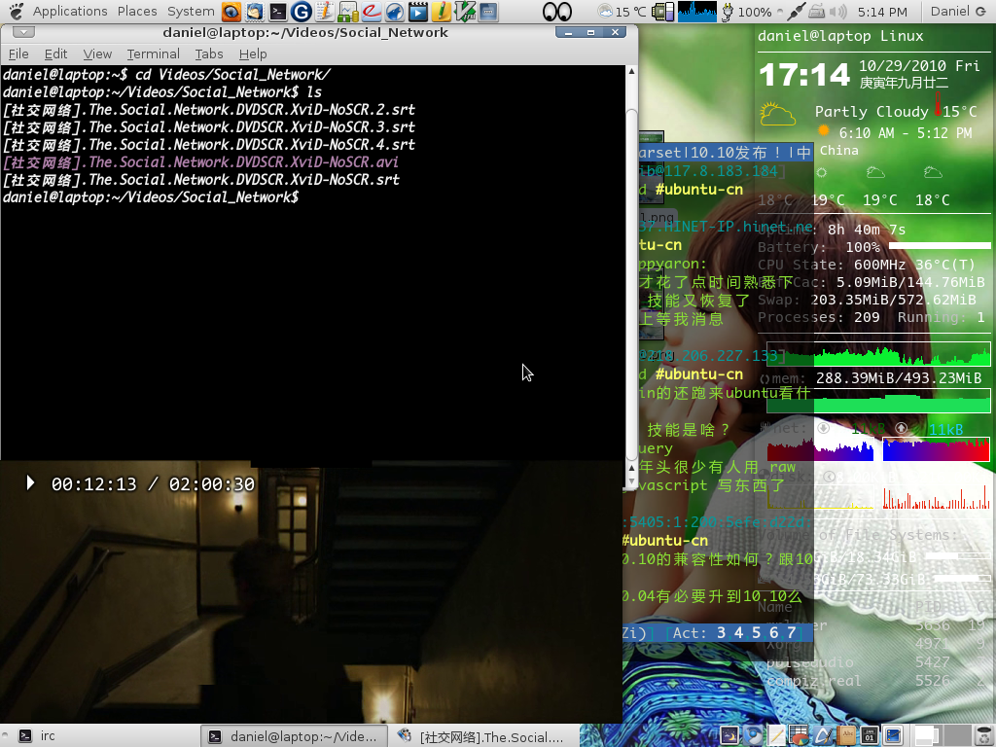
Task: Open the Daniel user menu
Action: [949, 12]
